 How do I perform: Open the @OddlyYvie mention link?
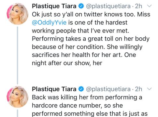click(49, 22)
